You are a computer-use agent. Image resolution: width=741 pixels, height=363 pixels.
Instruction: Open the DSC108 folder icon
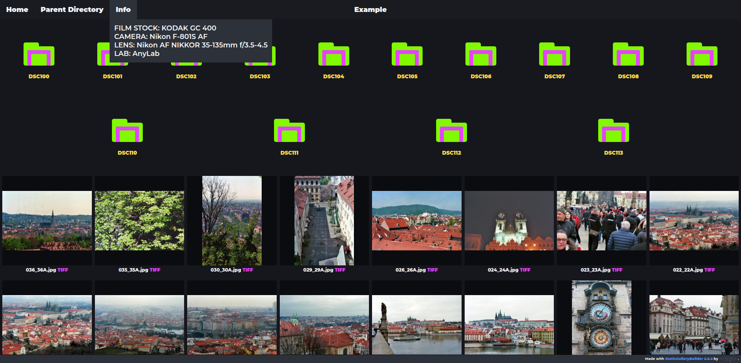(628, 54)
